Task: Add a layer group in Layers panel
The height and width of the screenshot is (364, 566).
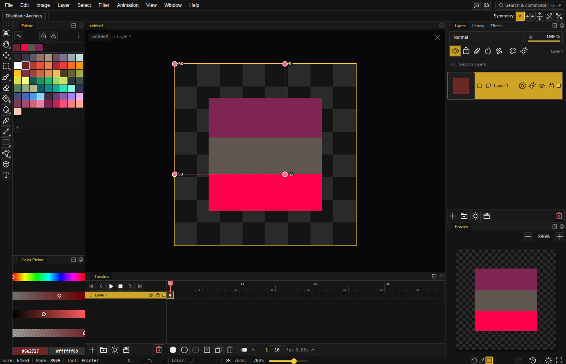Action: coord(464,216)
